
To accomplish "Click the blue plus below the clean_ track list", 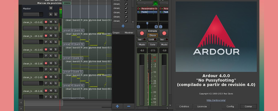I will [123, 26].
